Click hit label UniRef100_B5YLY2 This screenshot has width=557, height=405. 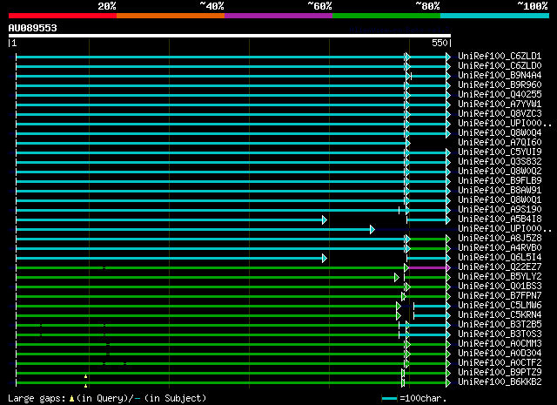pos(500,277)
